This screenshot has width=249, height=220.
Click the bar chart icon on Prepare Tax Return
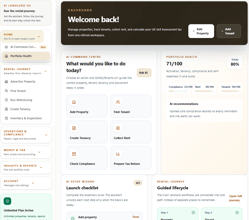tap(118, 154)
